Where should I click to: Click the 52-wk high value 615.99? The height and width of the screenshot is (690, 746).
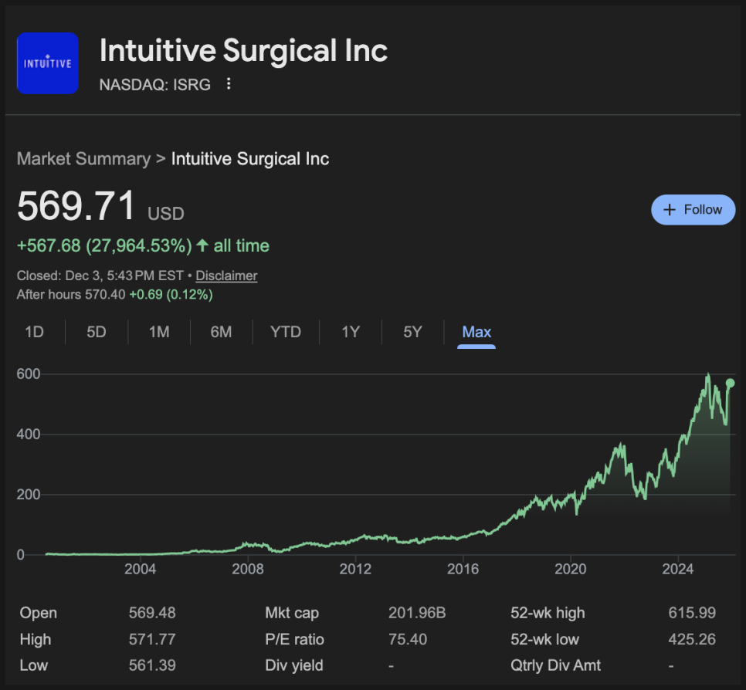point(692,613)
